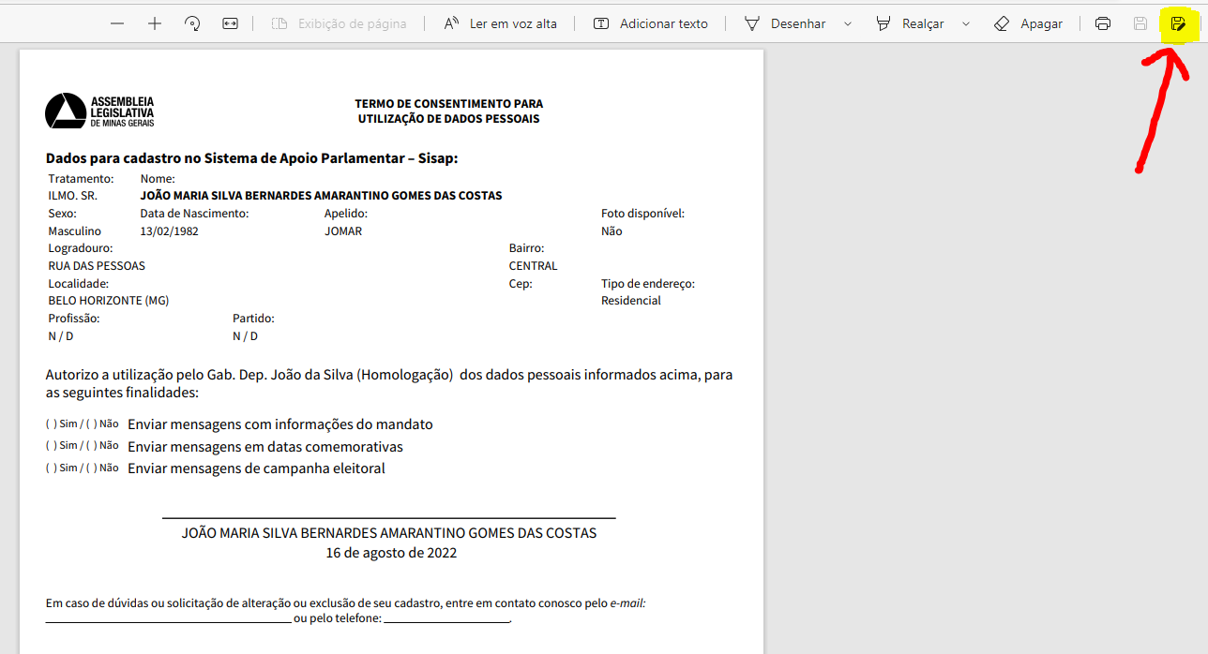Click Não parentheses for datas comemorativas
The height and width of the screenshot is (654, 1208).
(92, 446)
